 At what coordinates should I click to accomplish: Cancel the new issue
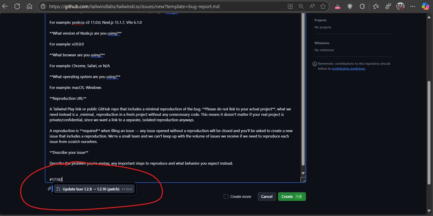point(267,197)
